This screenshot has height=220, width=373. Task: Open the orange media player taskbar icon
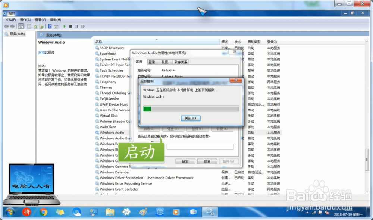(176, 212)
